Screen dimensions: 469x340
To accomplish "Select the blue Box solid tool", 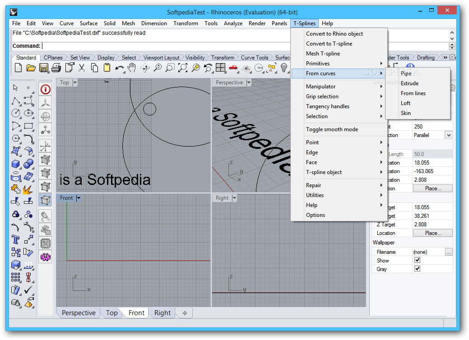I will coord(16,164).
